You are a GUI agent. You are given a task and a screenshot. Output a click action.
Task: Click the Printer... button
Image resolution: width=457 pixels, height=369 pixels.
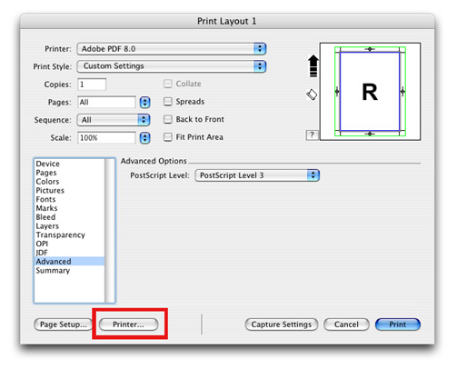pos(128,324)
